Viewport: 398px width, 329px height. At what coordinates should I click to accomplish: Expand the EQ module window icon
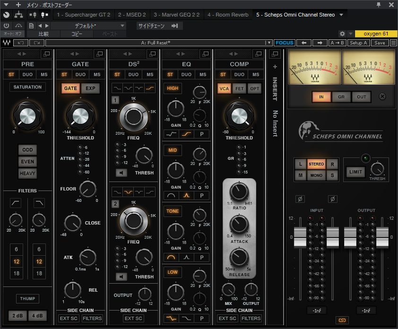tap(206, 54)
